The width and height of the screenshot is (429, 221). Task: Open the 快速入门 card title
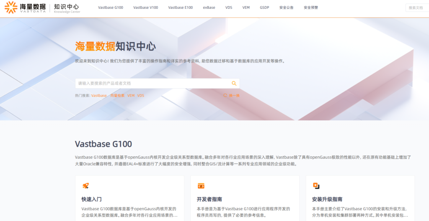click(91, 199)
